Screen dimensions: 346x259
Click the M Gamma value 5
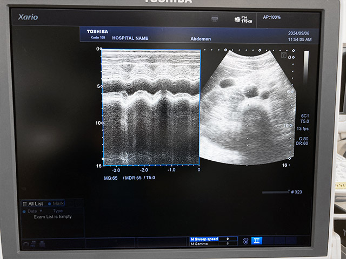coord(228,244)
